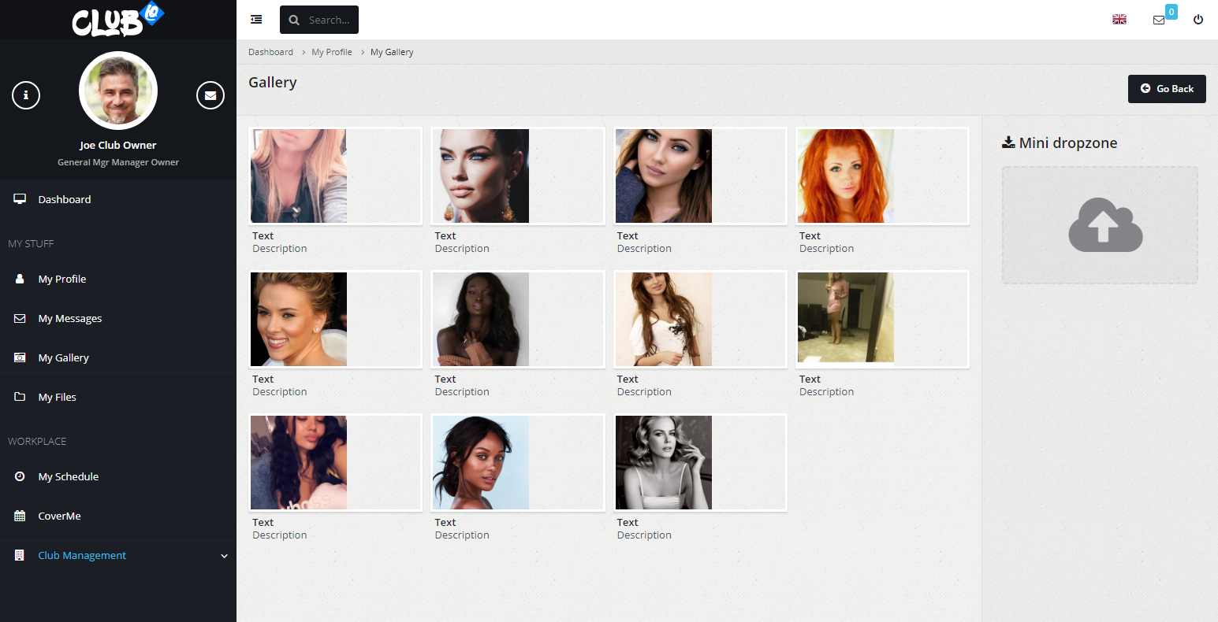
Task: Open dark-skinned woman in sweater photo
Action: (481, 320)
